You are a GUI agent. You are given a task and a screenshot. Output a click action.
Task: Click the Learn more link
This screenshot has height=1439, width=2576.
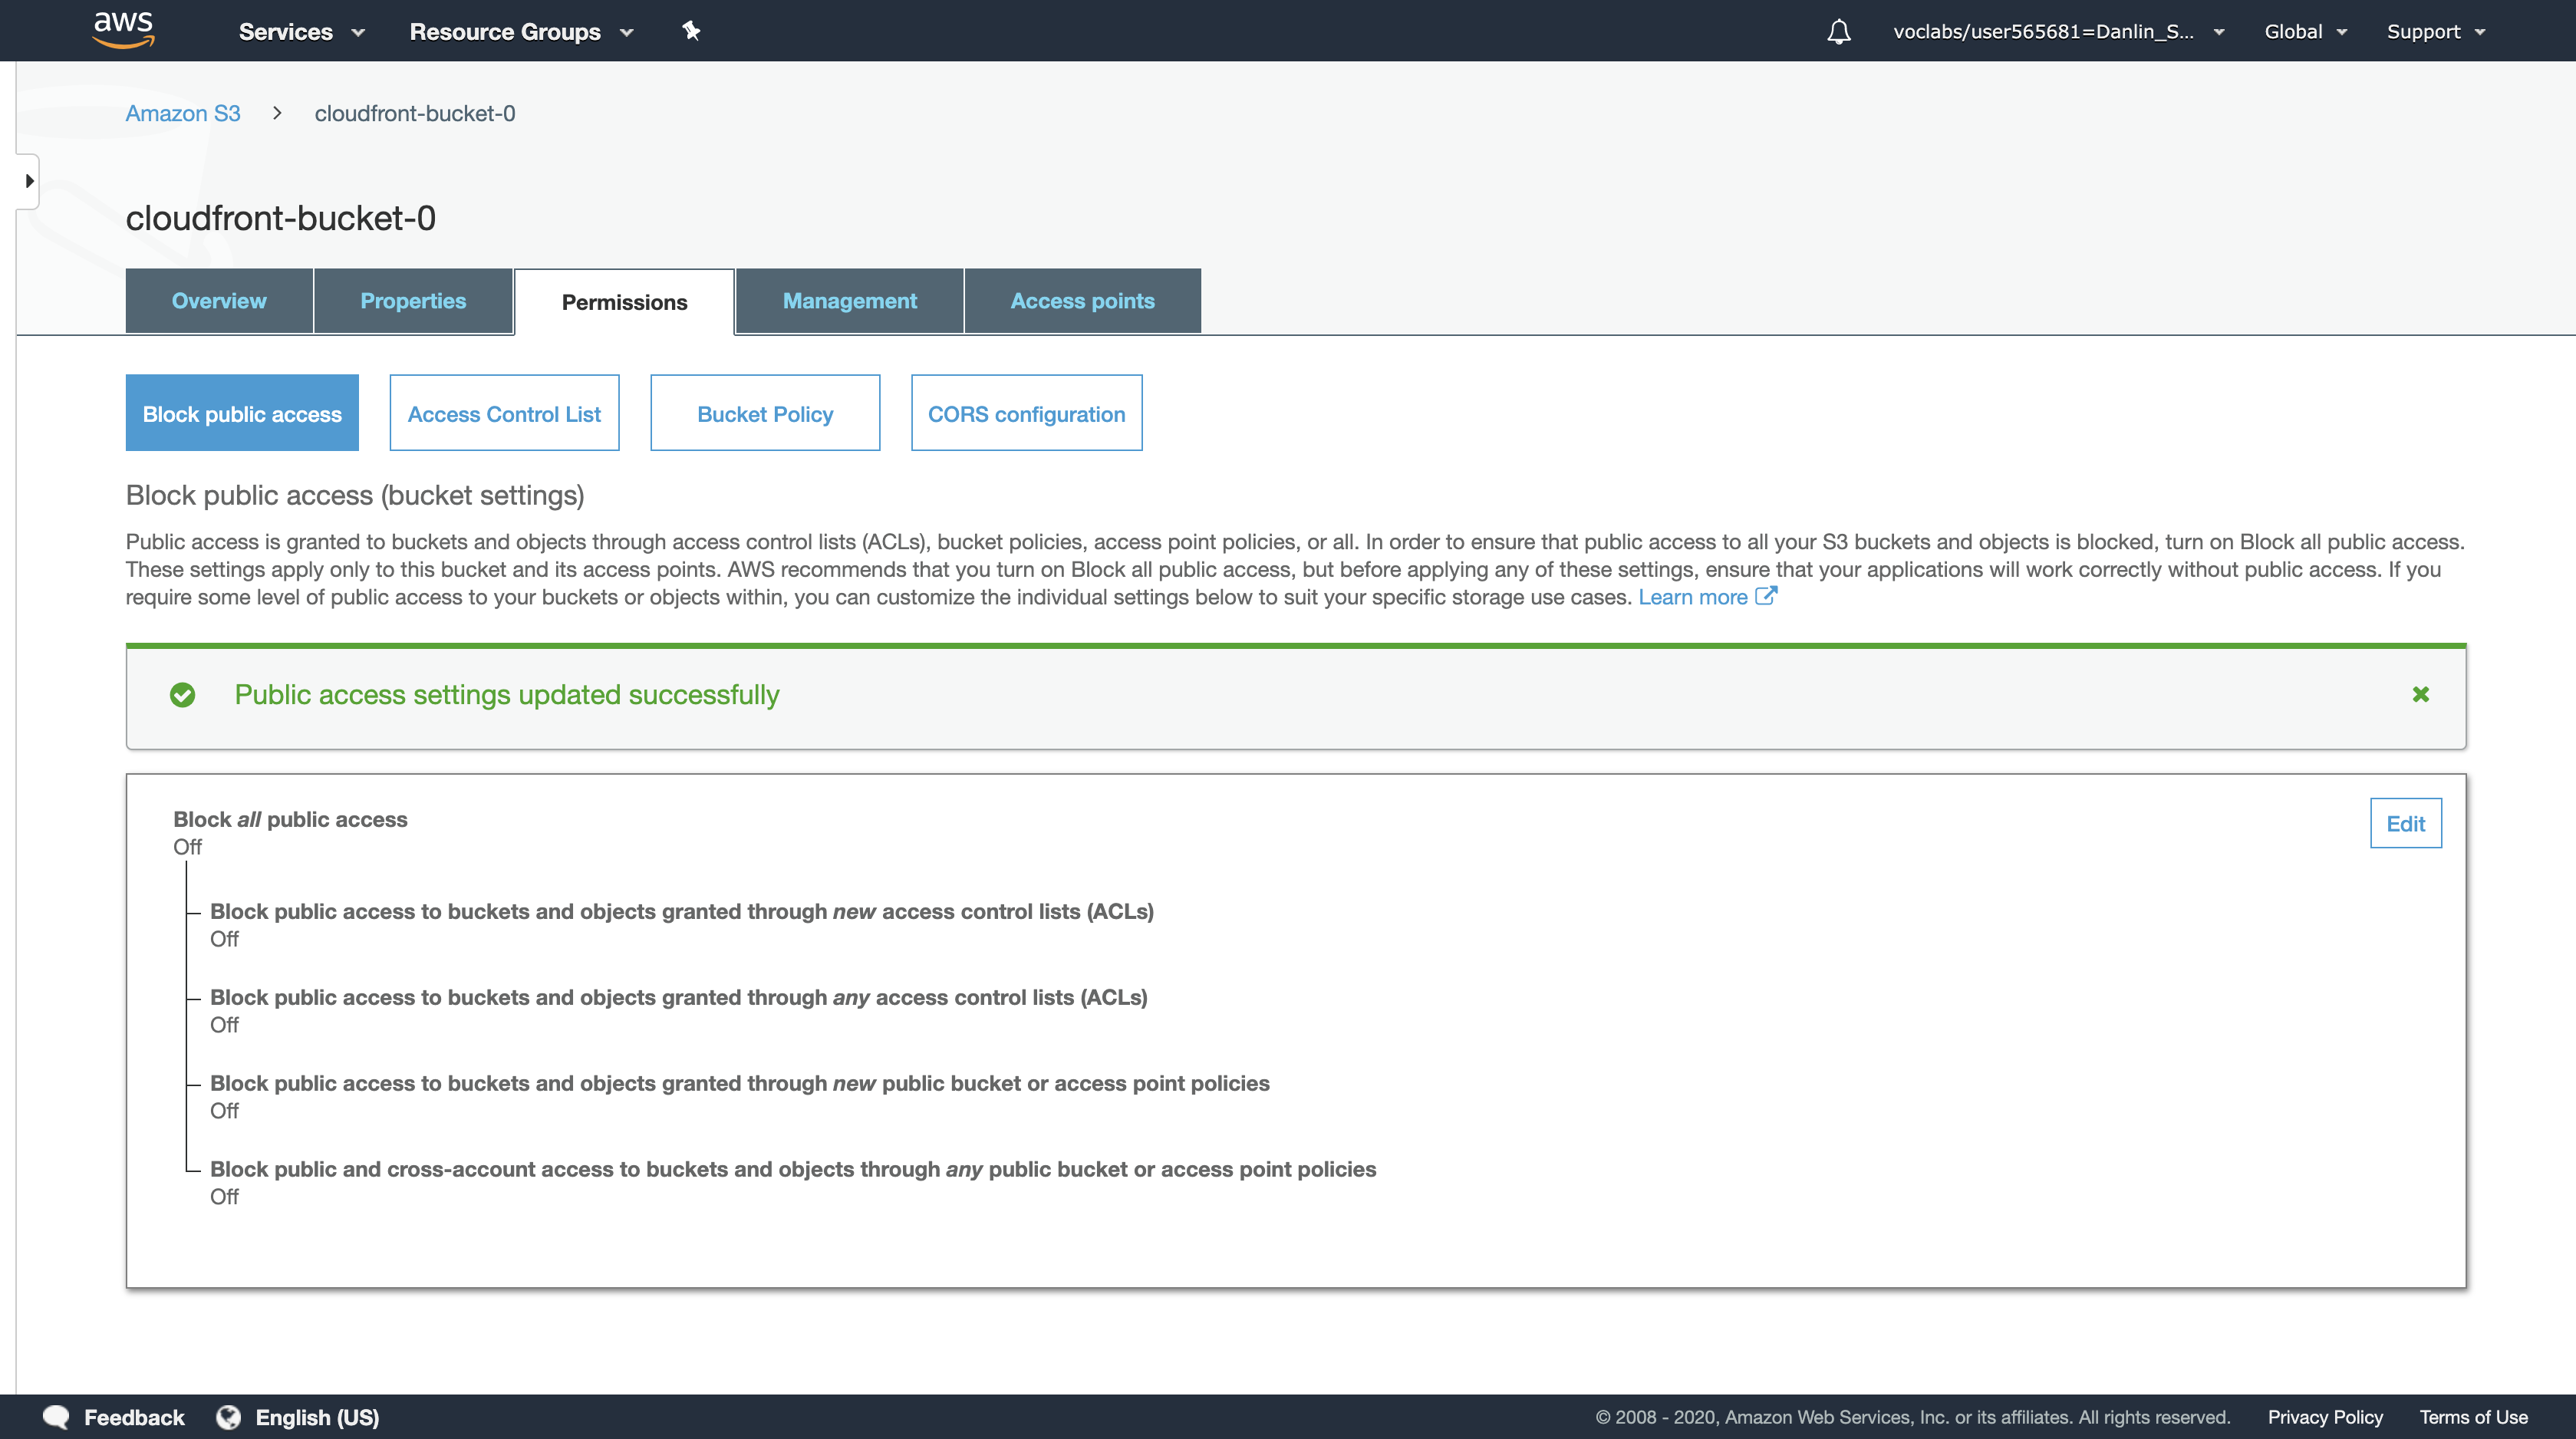click(x=1692, y=597)
